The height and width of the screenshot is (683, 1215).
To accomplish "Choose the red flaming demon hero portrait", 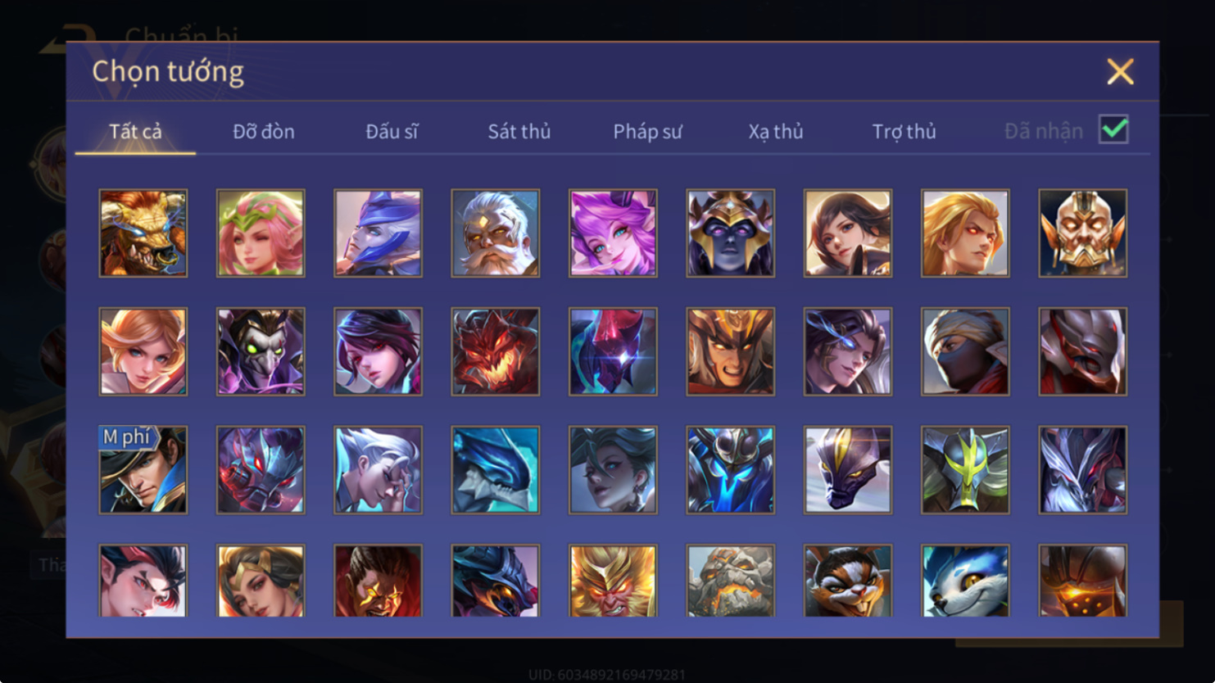I will tap(496, 351).
